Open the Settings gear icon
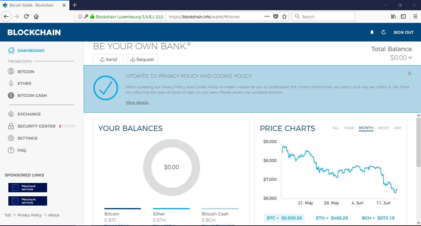This screenshot has height=226, width=421. 11,138
